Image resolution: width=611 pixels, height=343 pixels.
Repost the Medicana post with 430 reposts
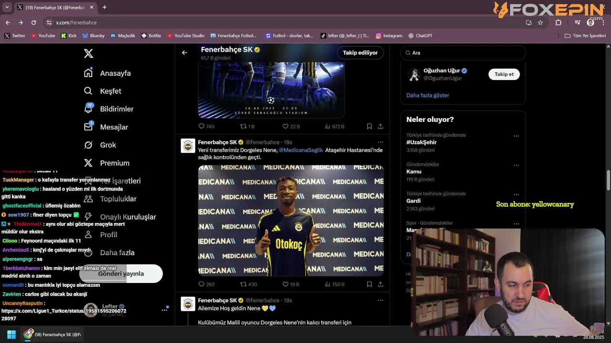pos(248,284)
